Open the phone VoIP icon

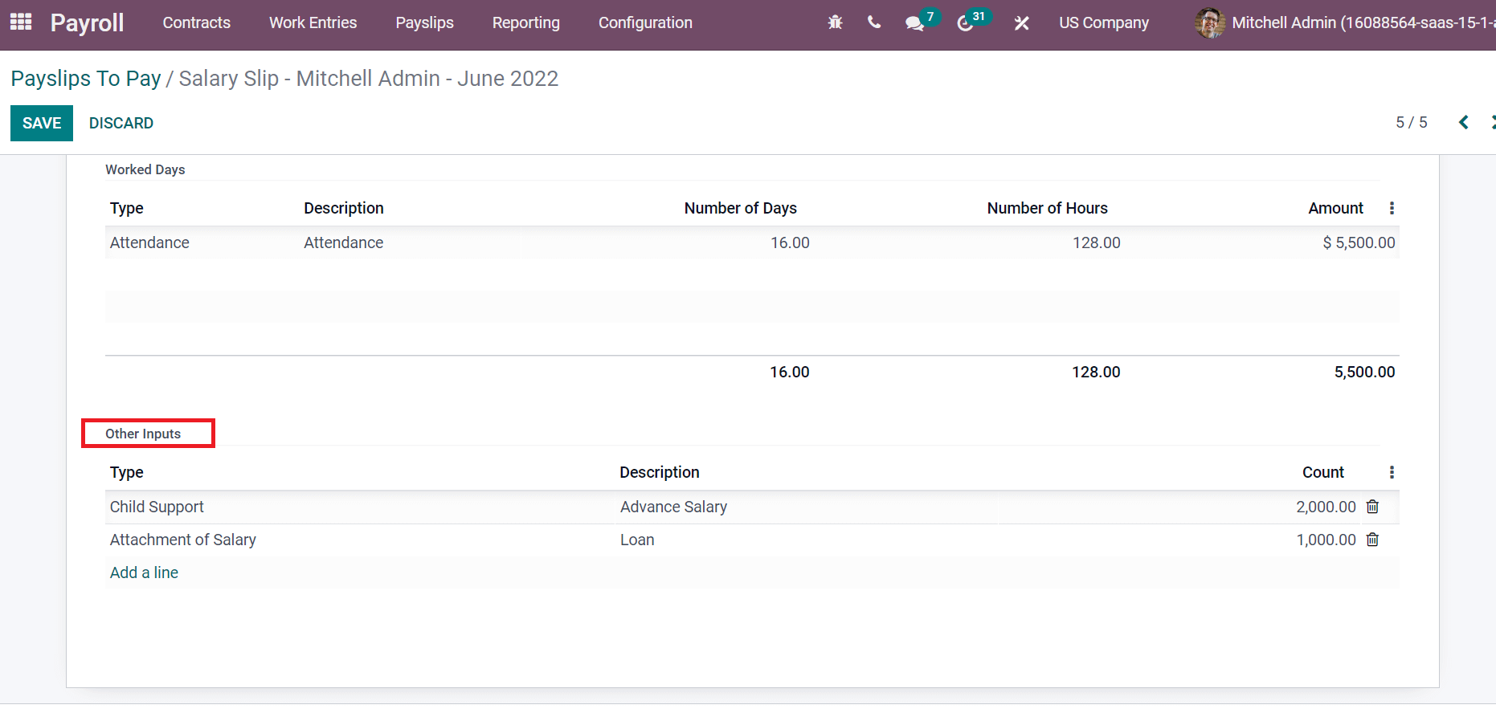(x=874, y=22)
